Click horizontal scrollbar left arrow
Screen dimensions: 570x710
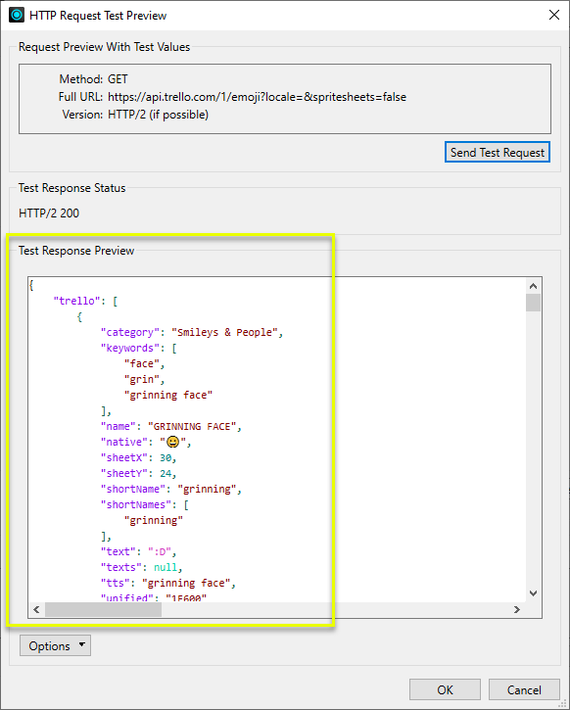36,609
